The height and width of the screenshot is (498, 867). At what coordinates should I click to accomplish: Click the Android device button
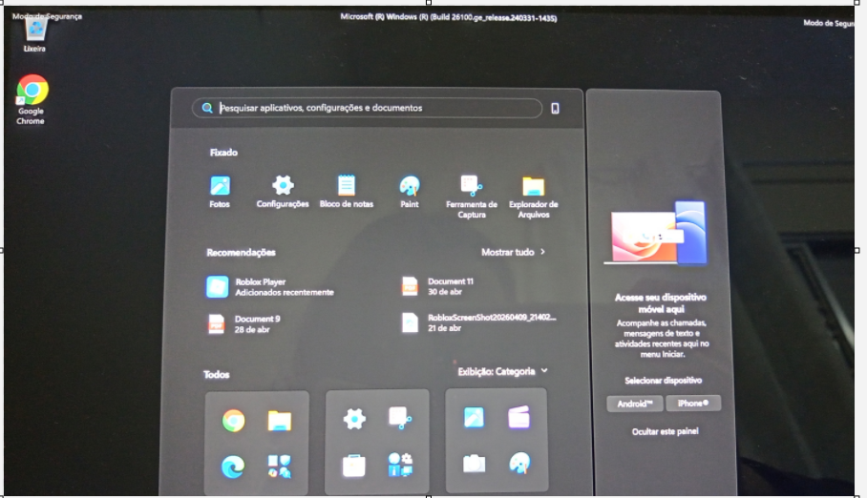635,405
